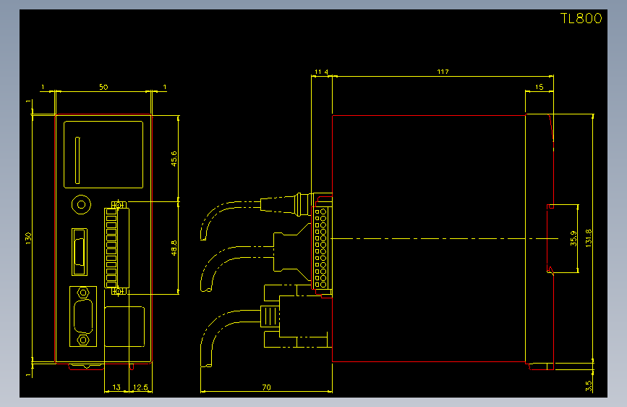
Task: Click the 12.5 dimension text
Action: tap(140, 387)
